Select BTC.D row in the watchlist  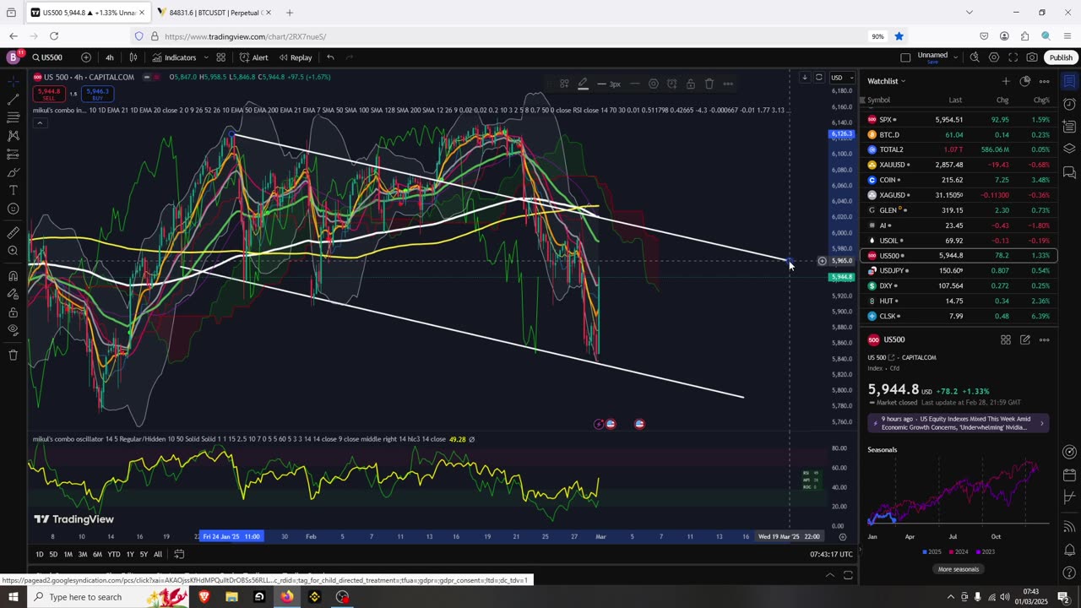959,134
